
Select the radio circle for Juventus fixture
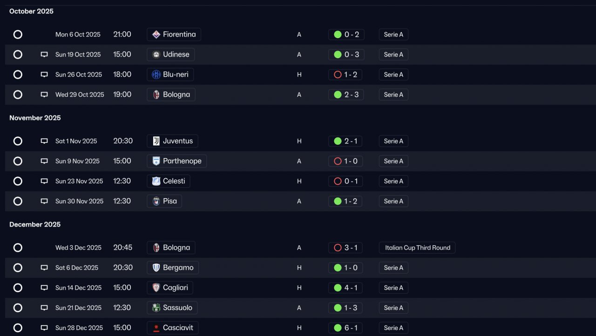click(18, 141)
